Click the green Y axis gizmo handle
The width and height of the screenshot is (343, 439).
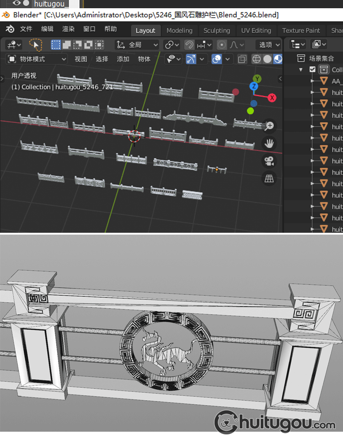[257, 79]
